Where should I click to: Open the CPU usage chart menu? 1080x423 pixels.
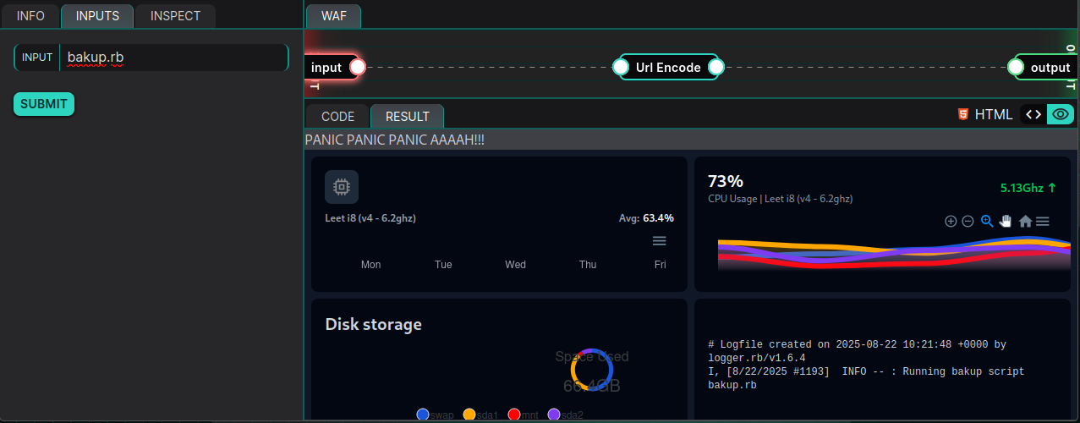1043,222
